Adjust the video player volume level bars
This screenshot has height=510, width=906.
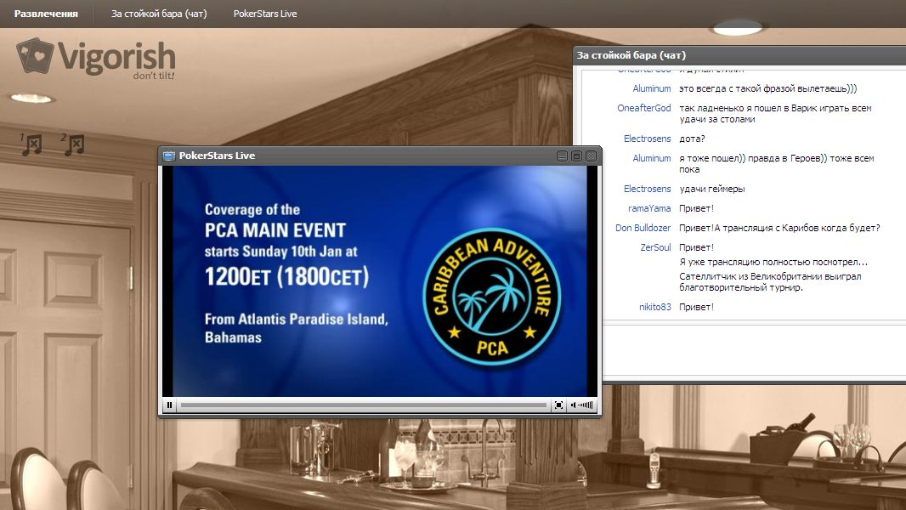[586, 405]
